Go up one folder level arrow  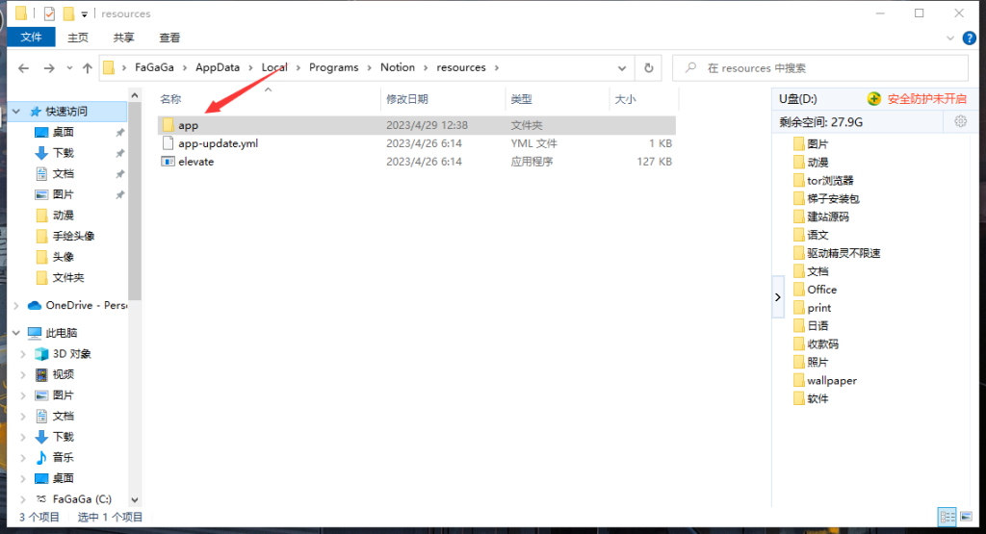tap(87, 68)
